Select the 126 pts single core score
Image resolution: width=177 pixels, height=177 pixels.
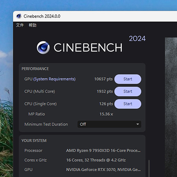coord(106,104)
